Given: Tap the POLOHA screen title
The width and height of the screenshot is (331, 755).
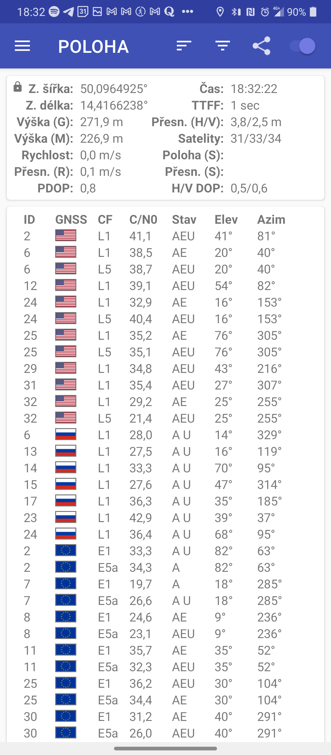Looking at the screenshot, I should tap(93, 46).
